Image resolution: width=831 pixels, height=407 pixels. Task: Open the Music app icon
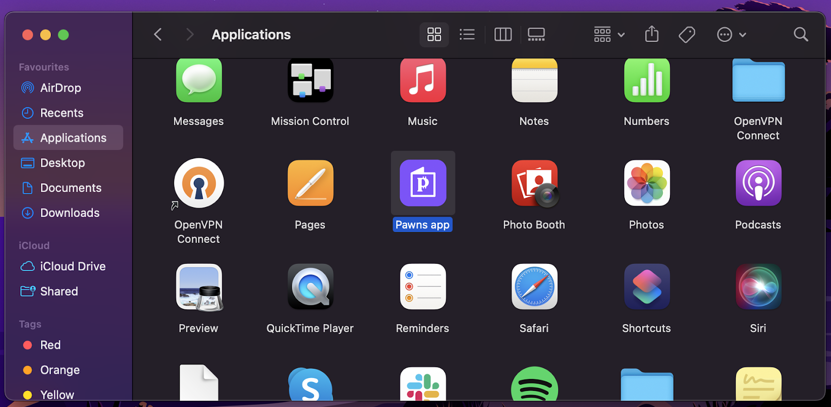pyautogui.click(x=423, y=80)
